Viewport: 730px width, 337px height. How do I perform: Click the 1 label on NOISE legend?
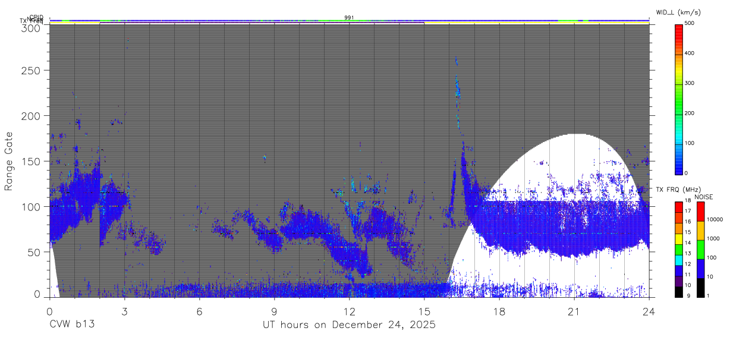pos(709,295)
